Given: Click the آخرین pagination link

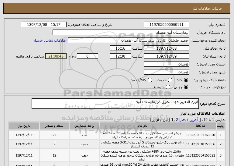Looking at the screenshot, I should click(x=194, y=120).
